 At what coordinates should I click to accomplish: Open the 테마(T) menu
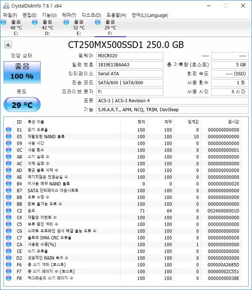tap(69, 15)
